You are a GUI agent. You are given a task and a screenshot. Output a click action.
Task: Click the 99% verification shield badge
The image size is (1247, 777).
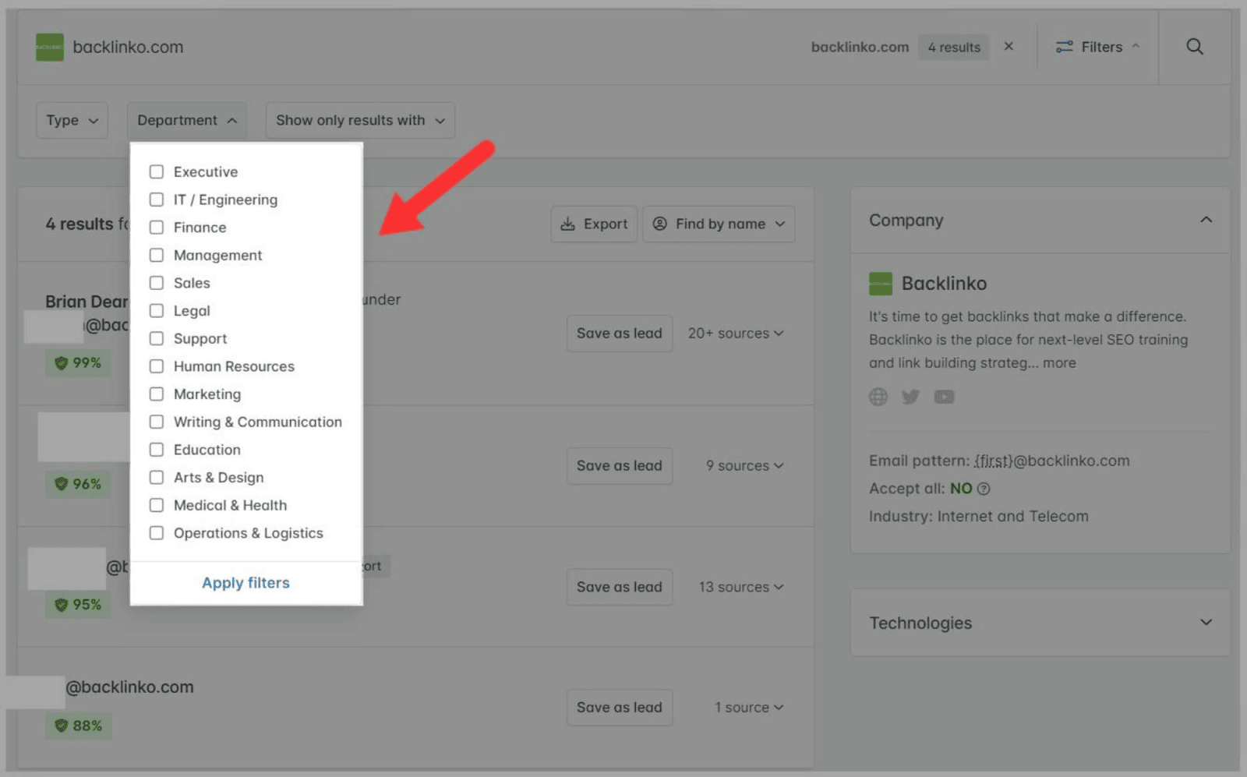tap(78, 362)
